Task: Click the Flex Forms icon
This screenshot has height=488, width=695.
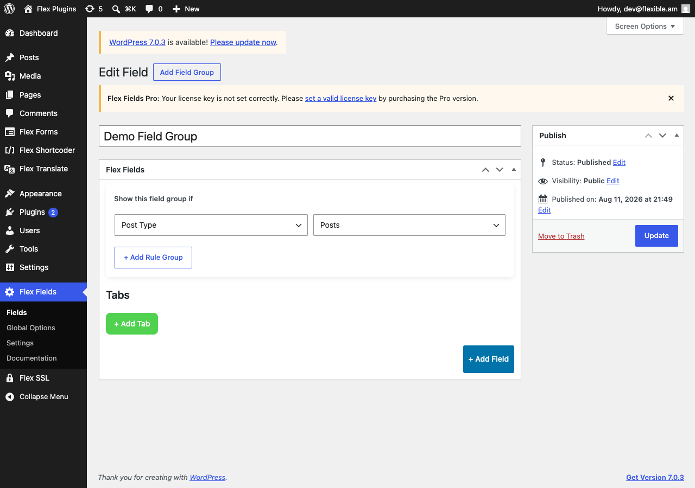Action: (10, 132)
